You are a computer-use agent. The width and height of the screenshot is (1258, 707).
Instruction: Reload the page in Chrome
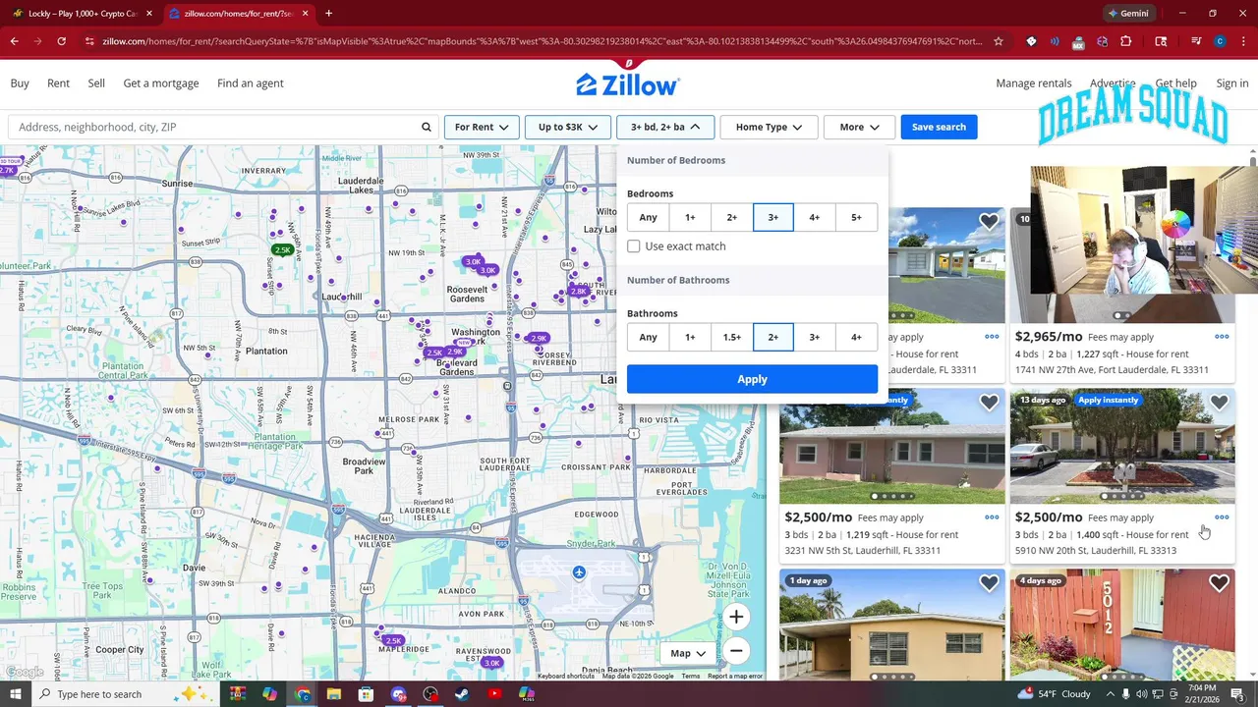pyautogui.click(x=61, y=41)
